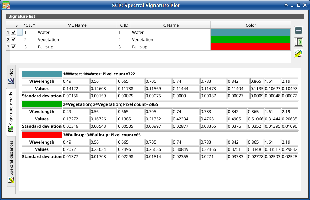Click the MC Name column header
The image size is (310, 200).
77,25
